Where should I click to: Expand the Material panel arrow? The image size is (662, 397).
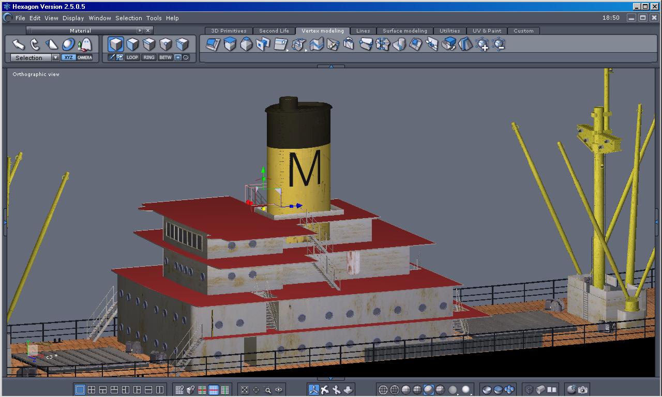[x=140, y=30]
